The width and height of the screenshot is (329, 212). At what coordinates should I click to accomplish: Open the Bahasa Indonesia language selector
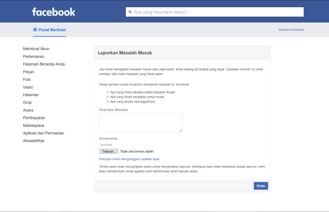tap(291, 30)
